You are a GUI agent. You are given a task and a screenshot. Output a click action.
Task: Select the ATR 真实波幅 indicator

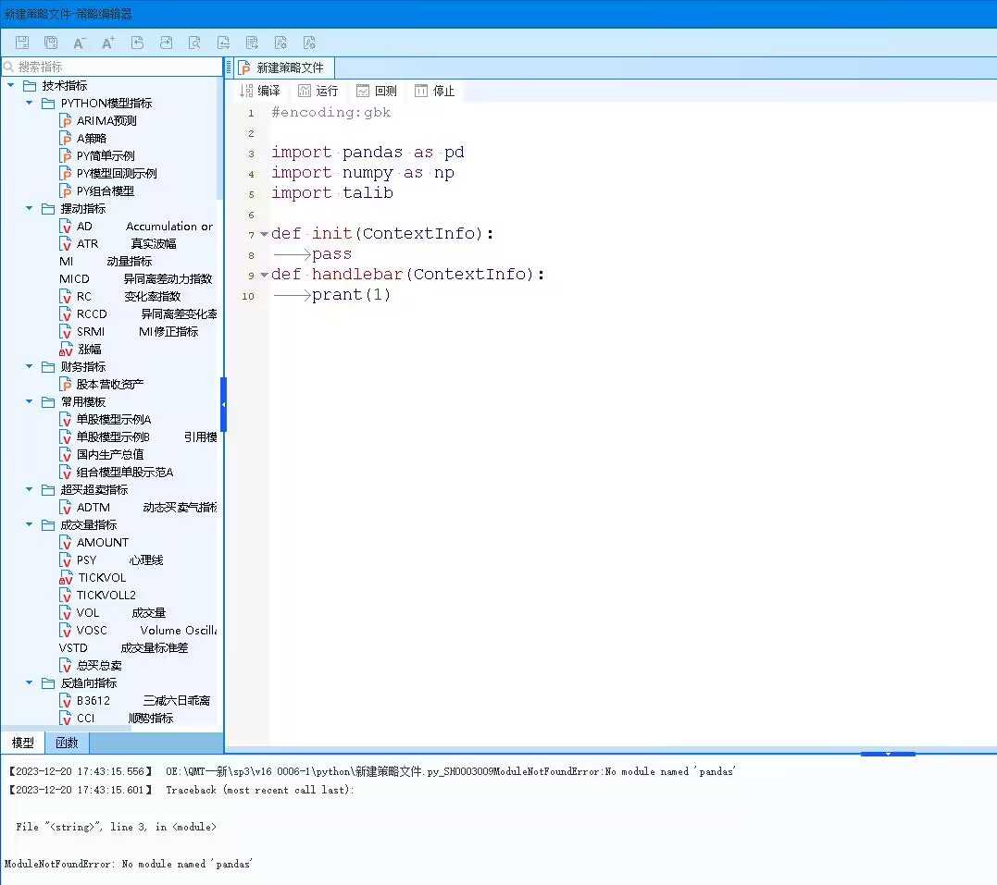(118, 243)
